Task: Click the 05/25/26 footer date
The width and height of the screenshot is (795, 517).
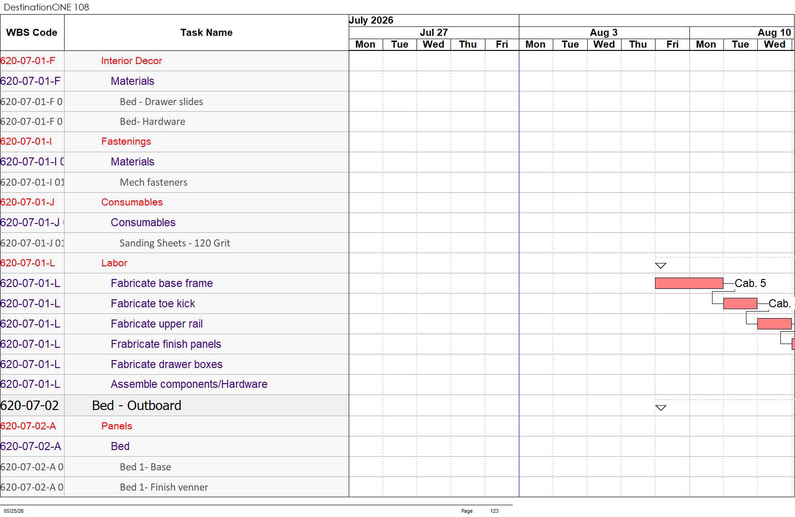Action: tap(14, 511)
